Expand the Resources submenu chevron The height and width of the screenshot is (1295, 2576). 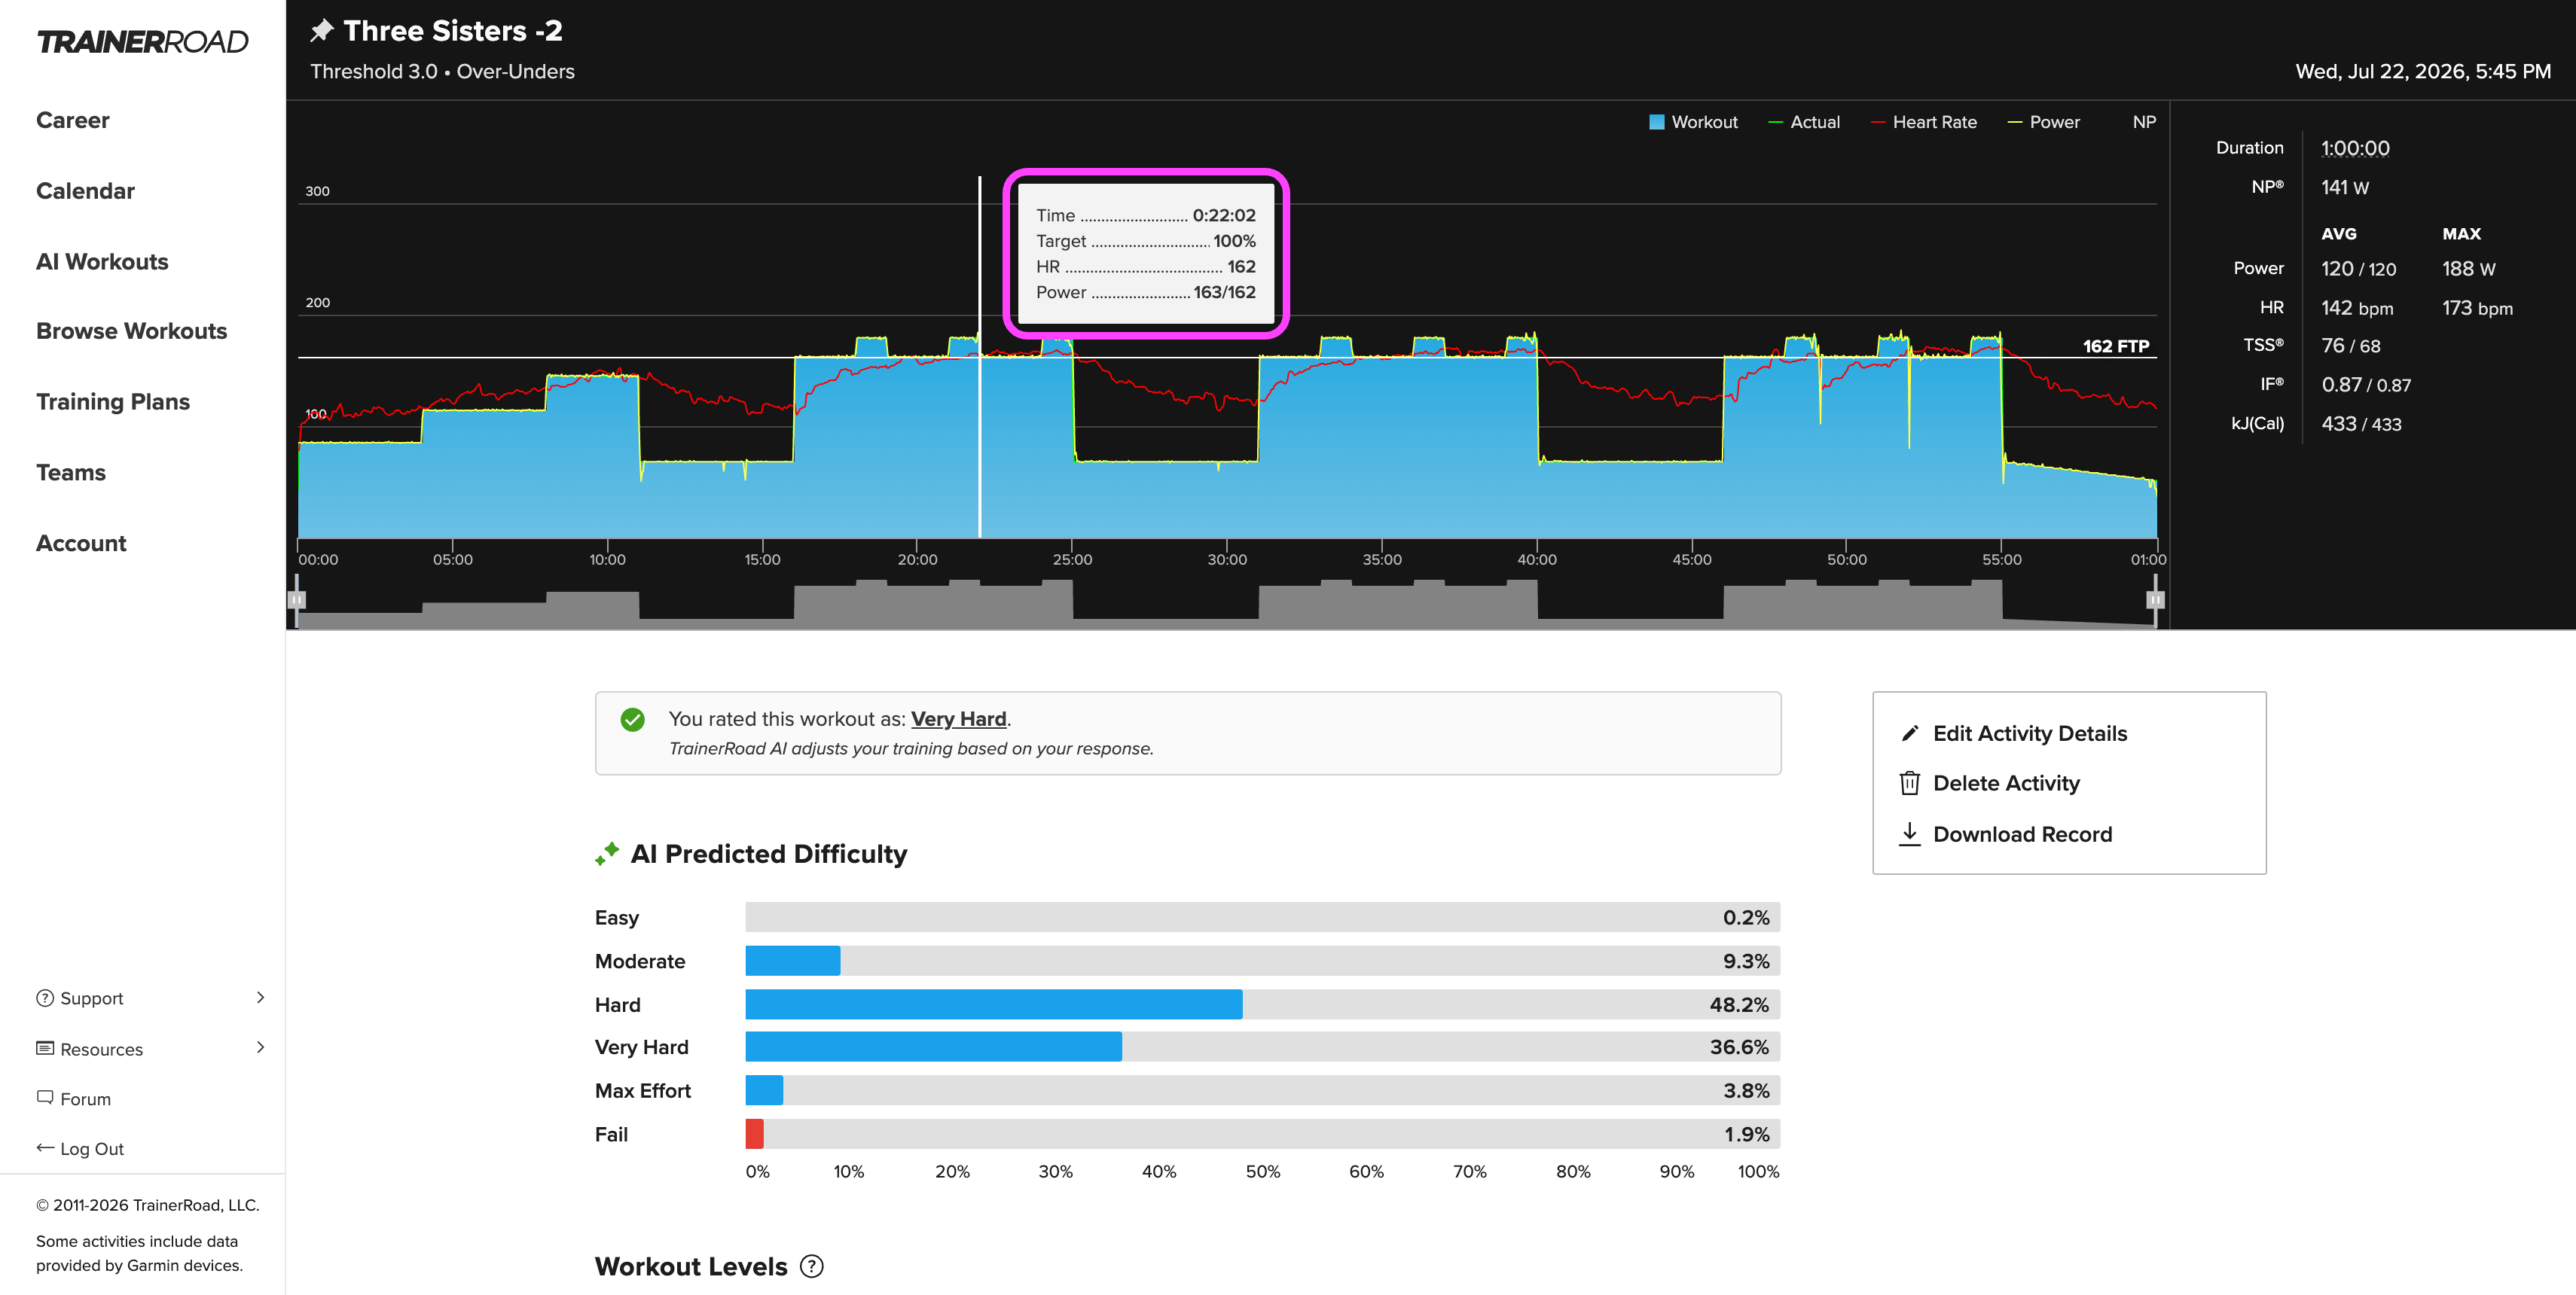261,1047
